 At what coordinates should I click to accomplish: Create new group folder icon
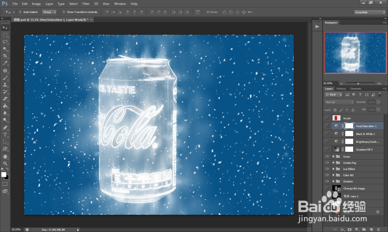[364, 230]
